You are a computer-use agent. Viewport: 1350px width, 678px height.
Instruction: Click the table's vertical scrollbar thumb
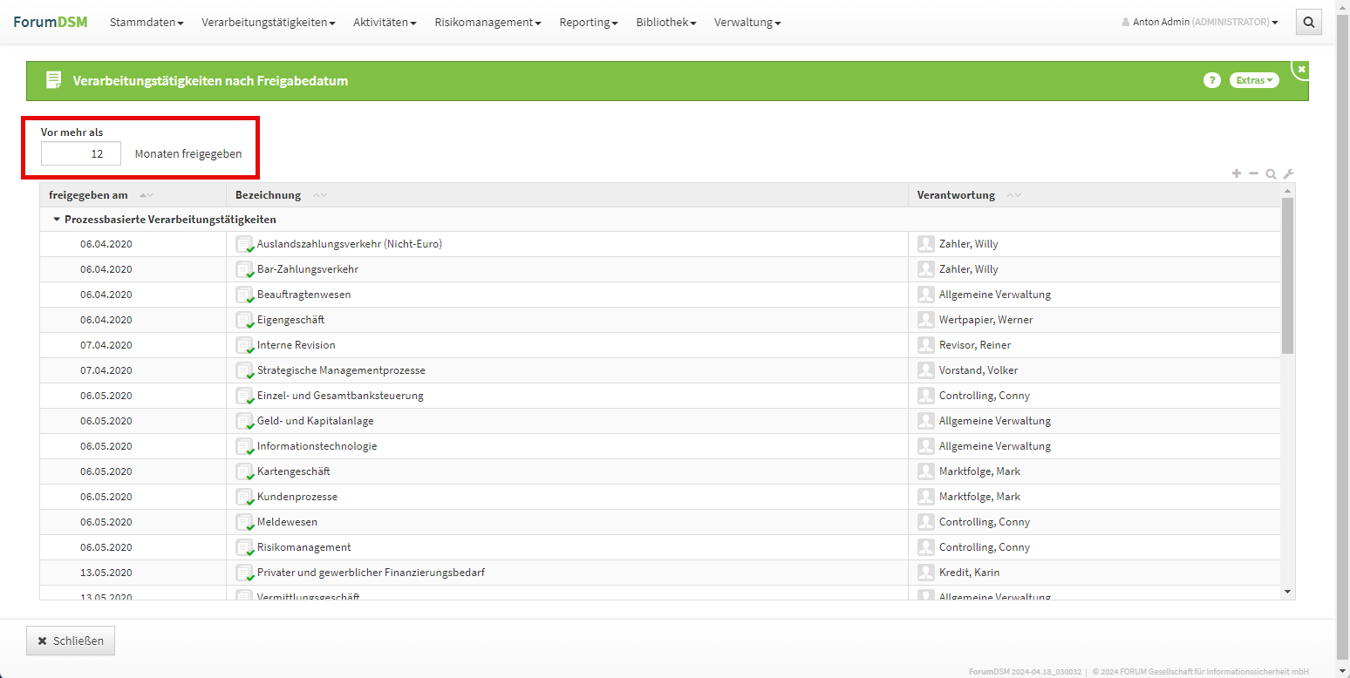(x=1287, y=275)
